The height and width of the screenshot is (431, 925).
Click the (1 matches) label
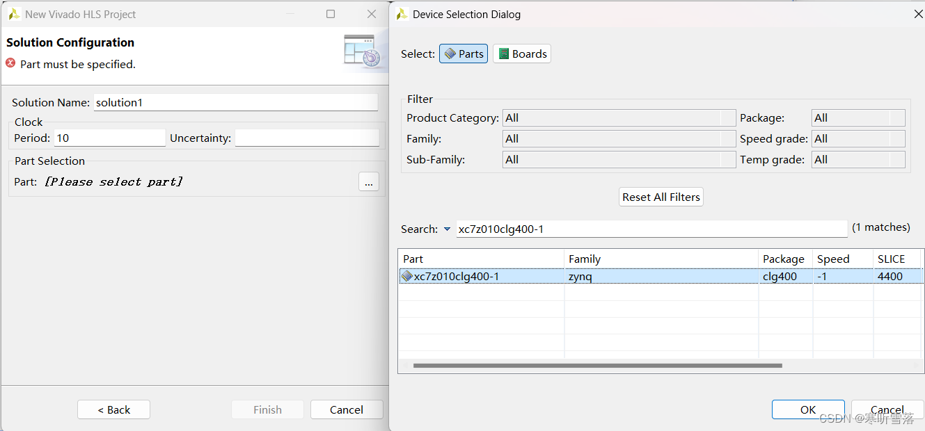click(x=881, y=227)
